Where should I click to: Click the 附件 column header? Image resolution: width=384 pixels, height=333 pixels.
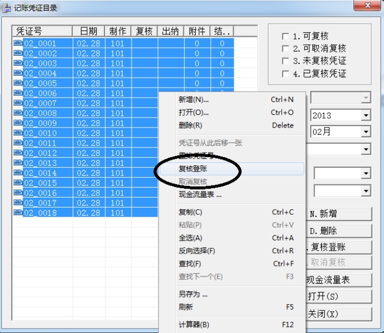(x=197, y=31)
